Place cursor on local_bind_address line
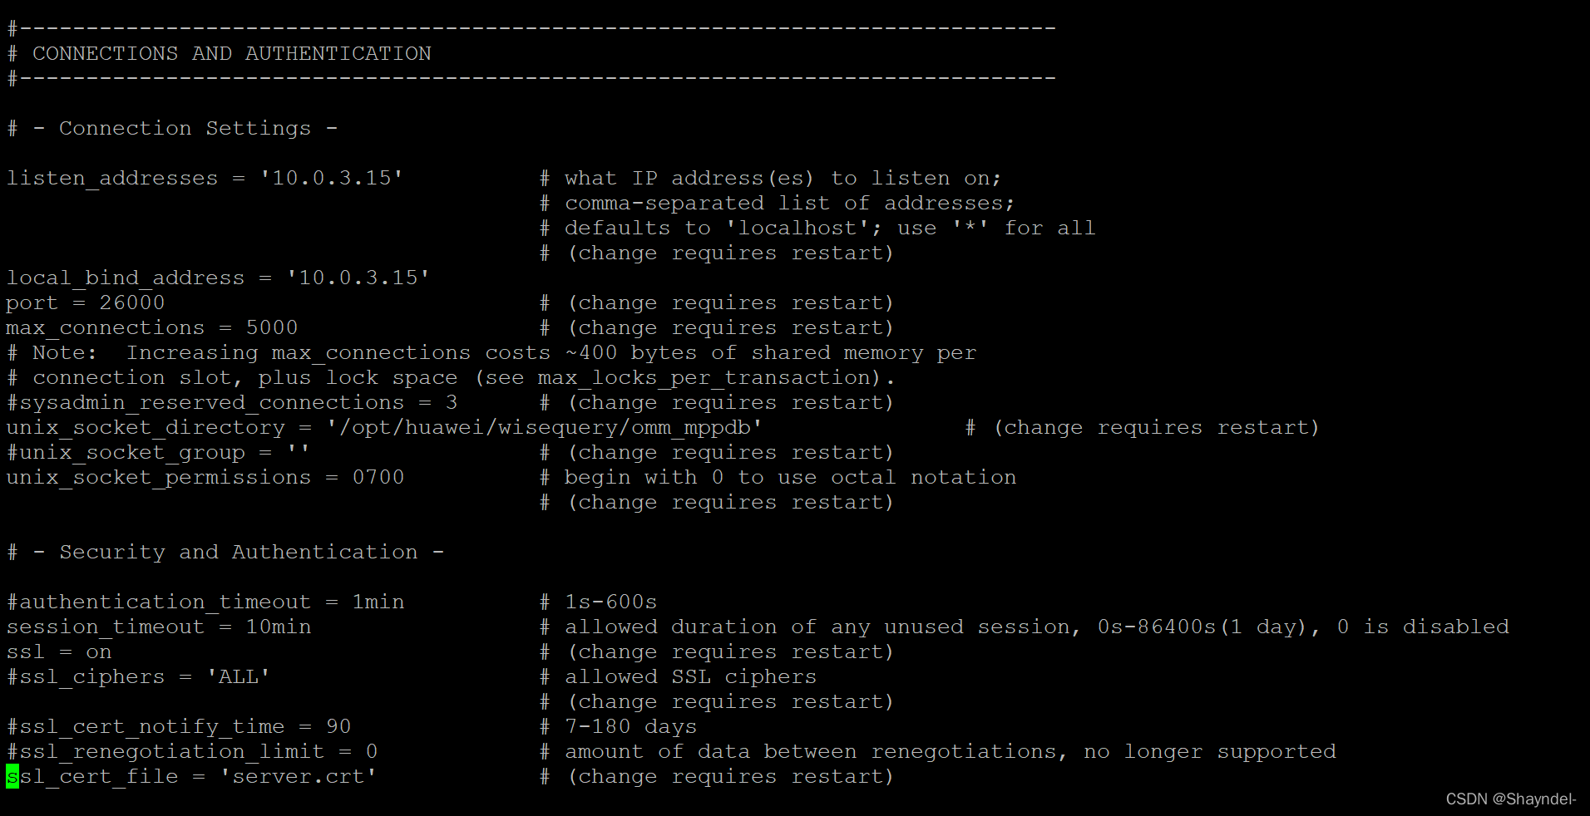The image size is (1590, 816). click(125, 278)
